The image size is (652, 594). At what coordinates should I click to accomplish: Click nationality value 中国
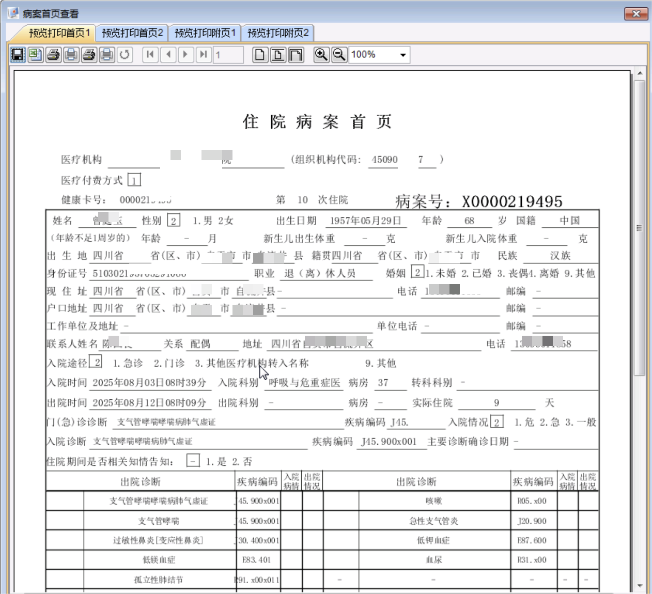click(570, 221)
